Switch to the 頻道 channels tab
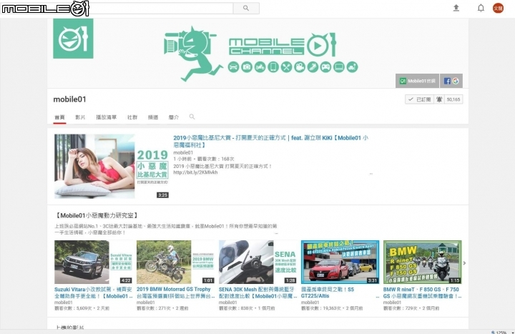The image size is (515, 334). tap(153, 117)
